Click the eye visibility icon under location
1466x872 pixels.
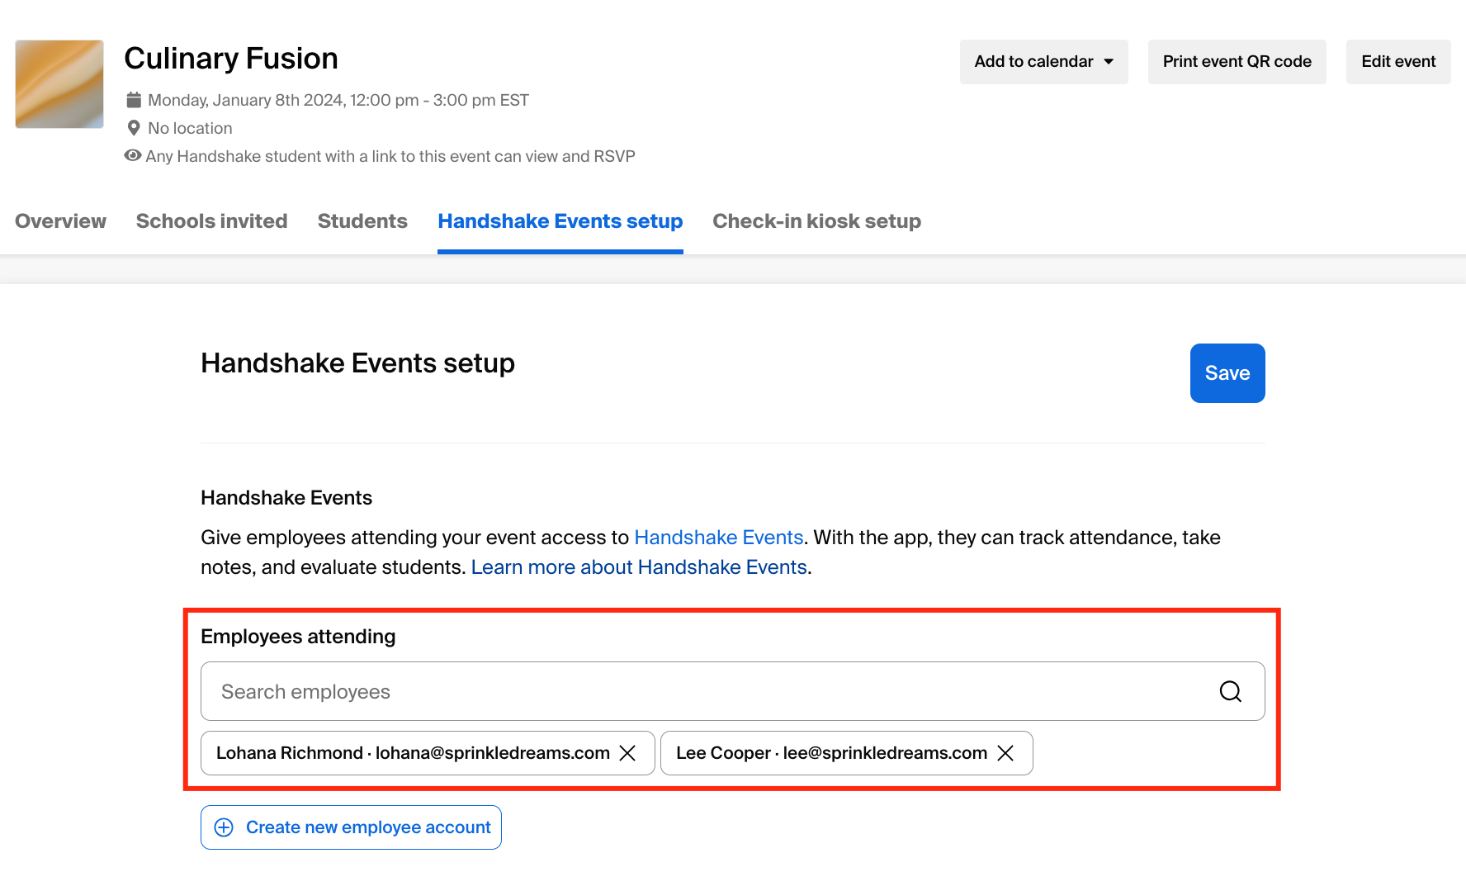(x=132, y=155)
